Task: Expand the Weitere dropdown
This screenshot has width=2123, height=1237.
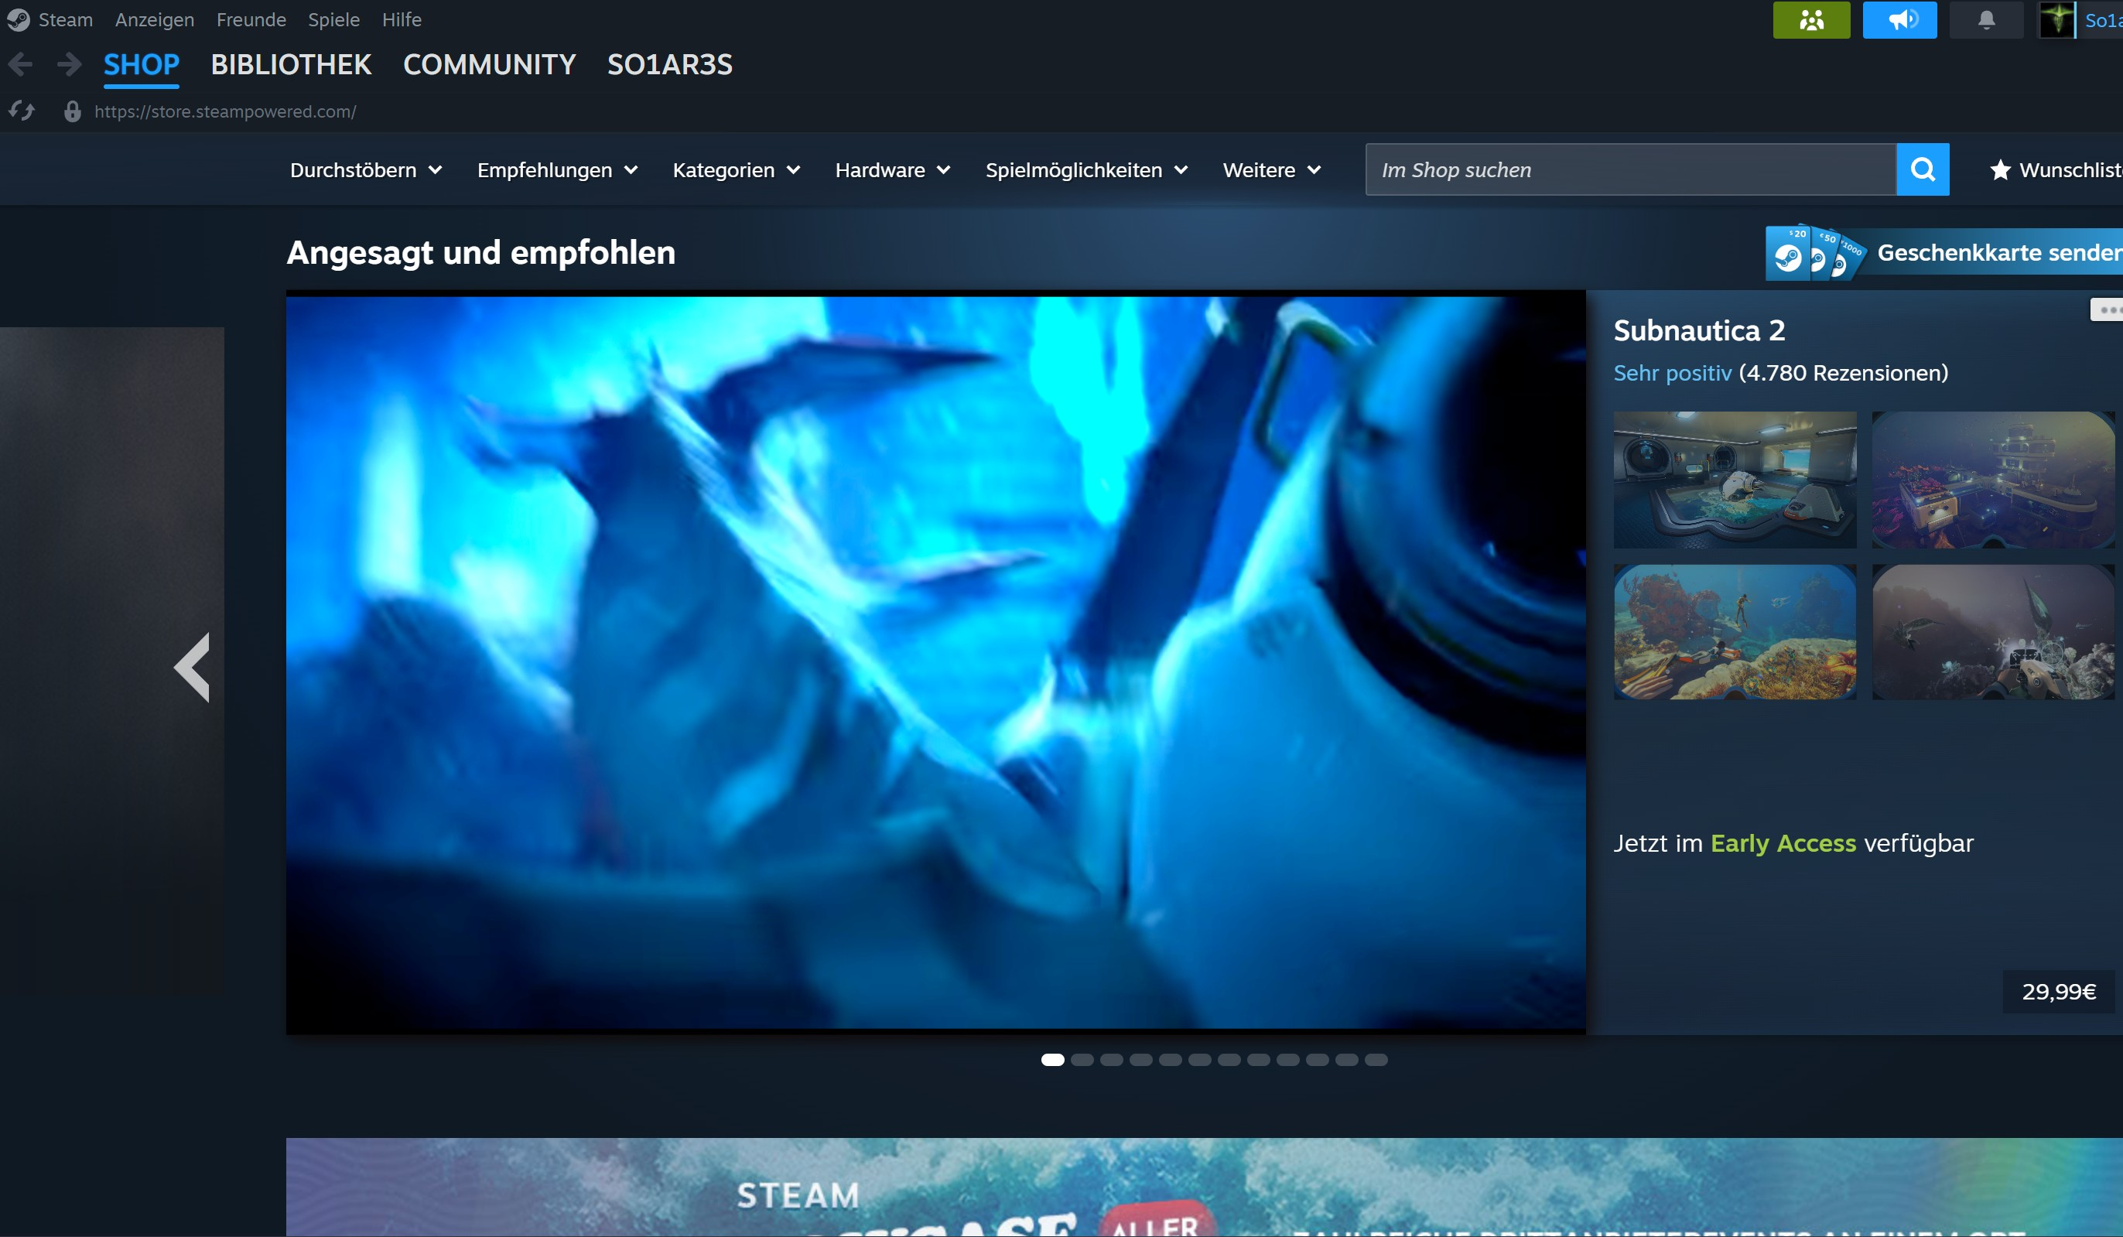Action: (1272, 170)
